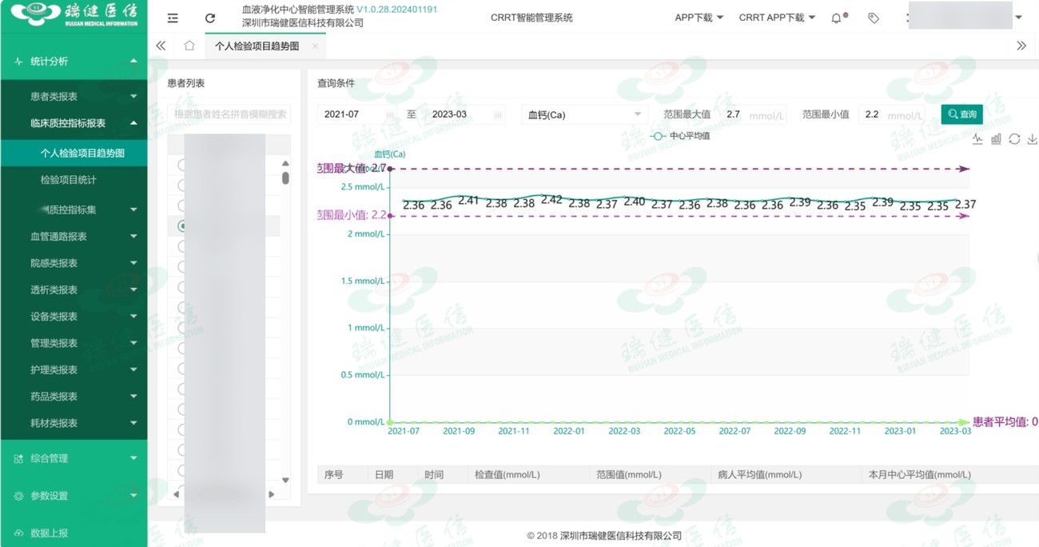
Task: Open the 血钙(Ca) test item dropdown
Action: [584, 114]
